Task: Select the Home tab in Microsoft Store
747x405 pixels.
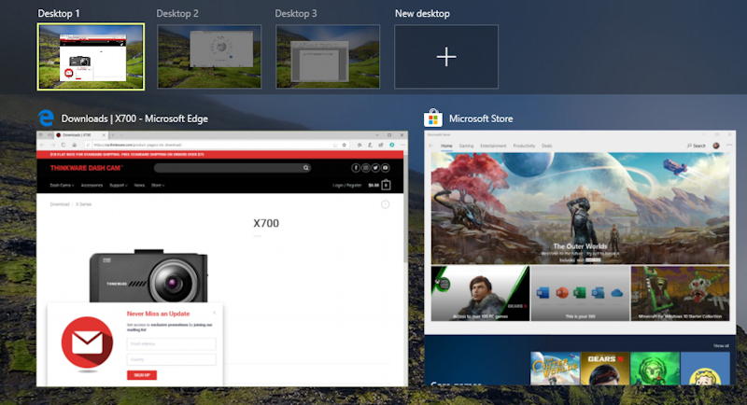Action: point(446,146)
